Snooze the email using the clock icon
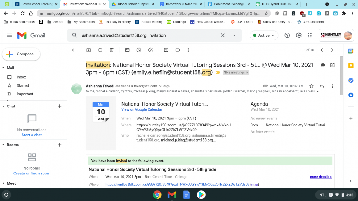The image size is (358, 201). pyautogui.click(x=139, y=50)
